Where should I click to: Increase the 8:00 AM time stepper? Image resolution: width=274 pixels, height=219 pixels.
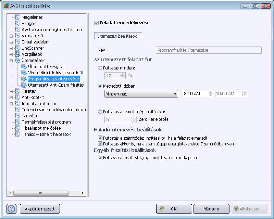[210, 92]
